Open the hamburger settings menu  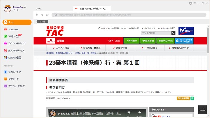pos(195,3)
